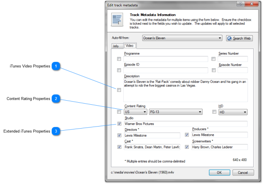263x184 pixels.
Task: Click the OK button
Action: click(x=219, y=172)
